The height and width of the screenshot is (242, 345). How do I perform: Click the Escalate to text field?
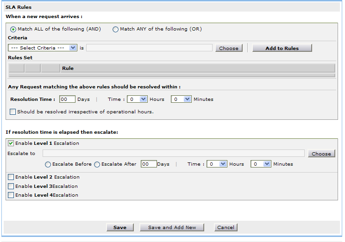173,154
